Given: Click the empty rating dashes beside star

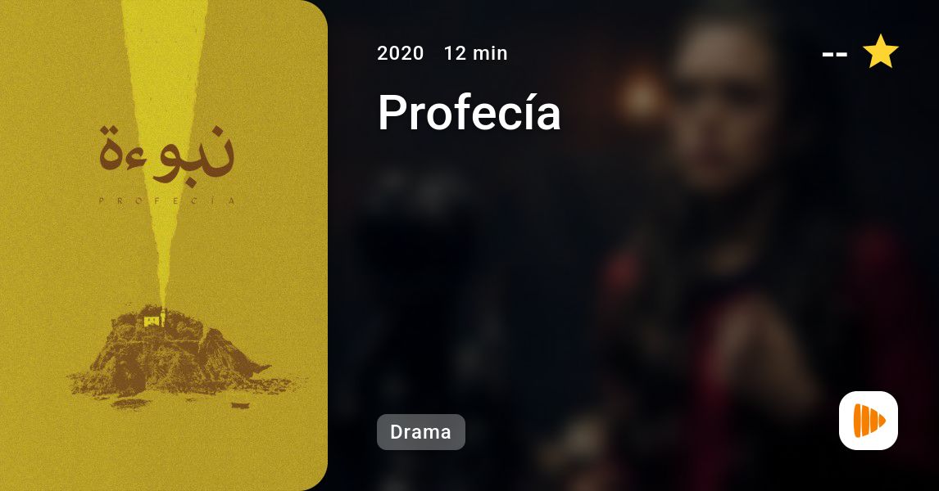Looking at the screenshot, I should pos(835,55).
